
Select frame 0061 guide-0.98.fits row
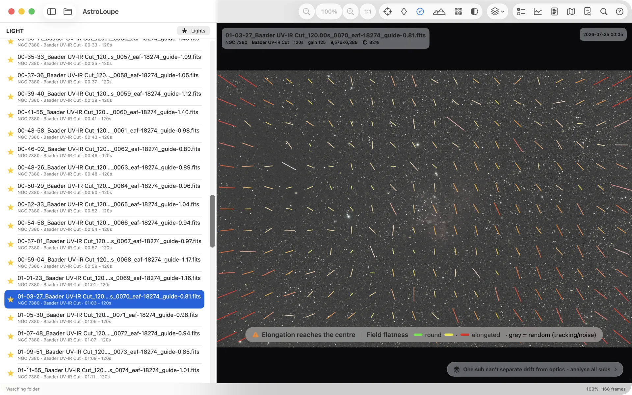coord(104,133)
